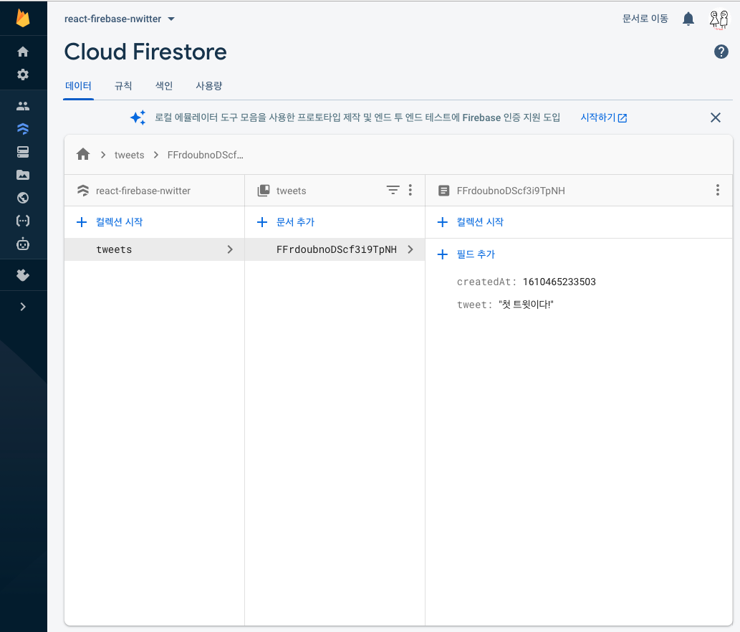Screen dimensions: 740x632
Task: Click the tweet field name
Action: click(474, 305)
